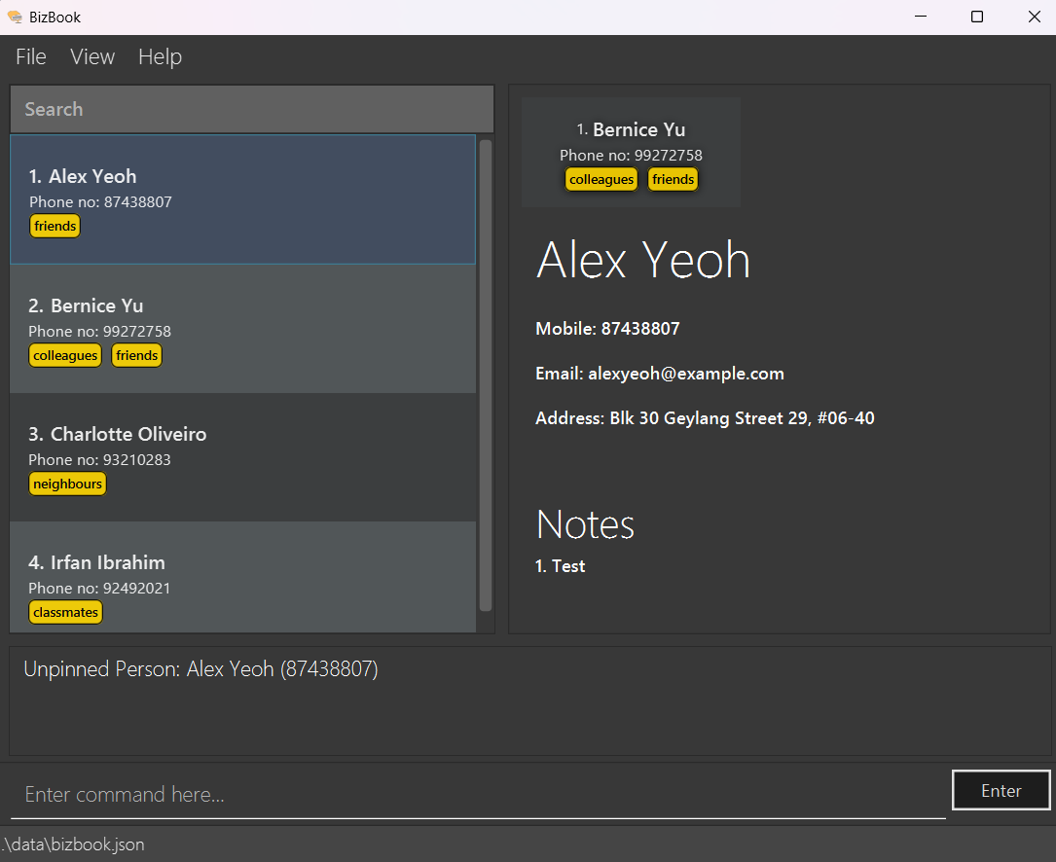Click the friends tag under Alex Yeoh
This screenshot has height=862, width=1056.
coord(55,226)
